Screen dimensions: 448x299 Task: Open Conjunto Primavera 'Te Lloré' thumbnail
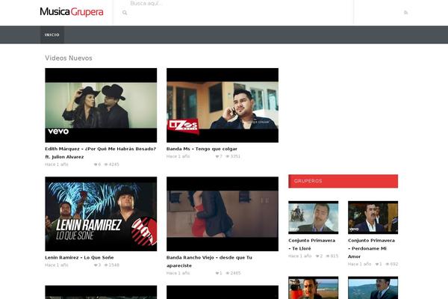coord(313,218)
